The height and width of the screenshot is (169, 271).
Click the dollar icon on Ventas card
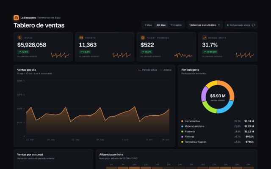[19, 38]
